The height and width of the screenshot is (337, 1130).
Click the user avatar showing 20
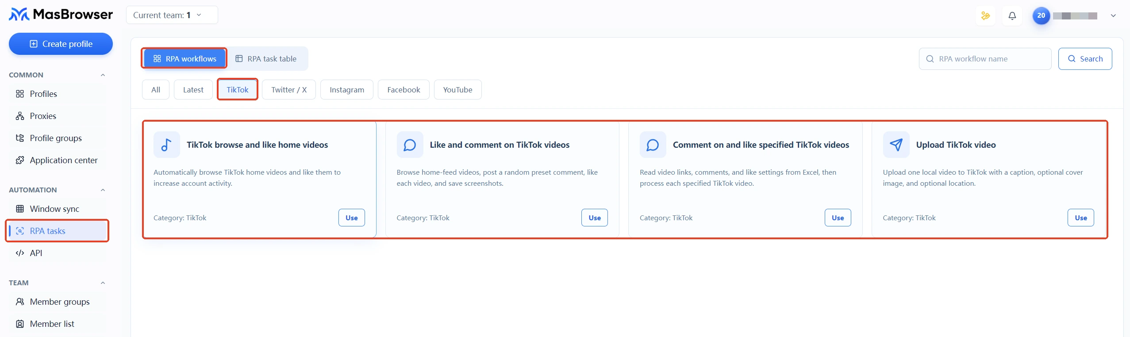tap(1041, 15)
